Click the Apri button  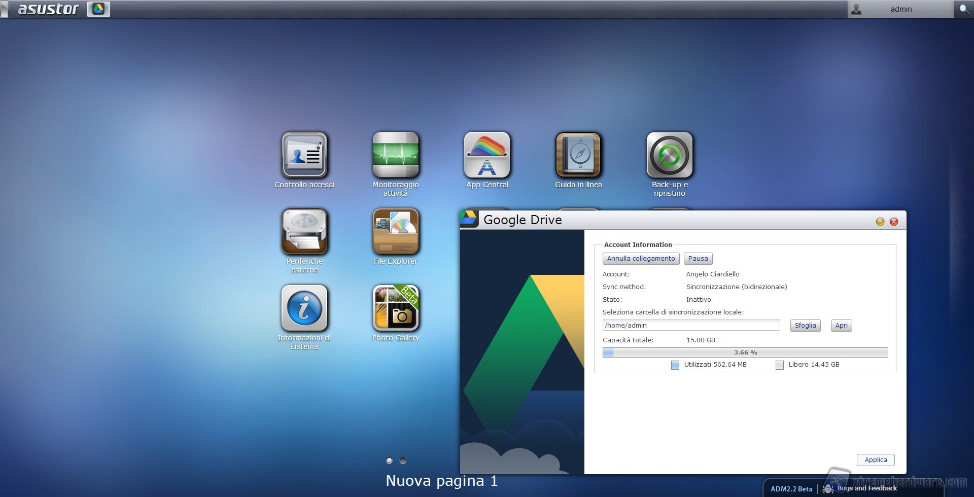(841, 326)
